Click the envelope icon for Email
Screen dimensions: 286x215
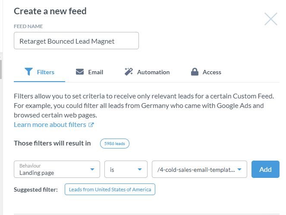point(80,72)
